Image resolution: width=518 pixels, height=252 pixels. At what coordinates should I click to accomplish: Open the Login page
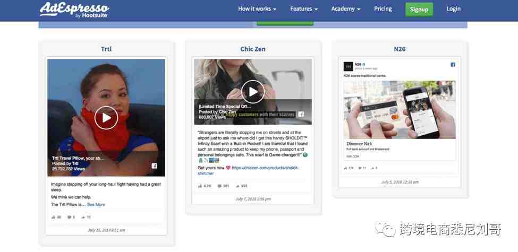[x=454, y=9]
